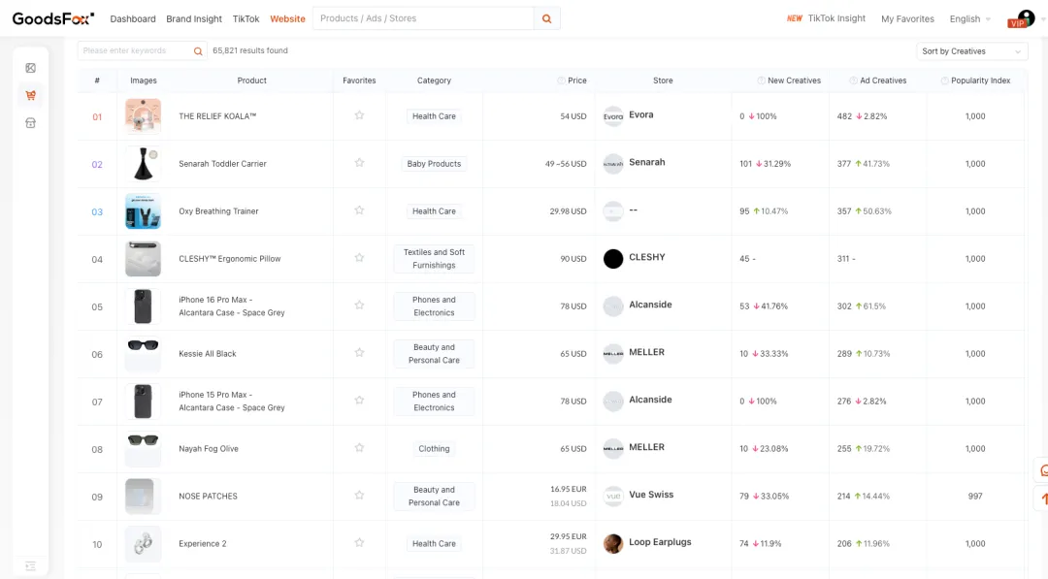The height and width of the screenshot is (579, 1048).
Task: Focus the Products / Ads / Stores search field
Action: tap(424, 18)
